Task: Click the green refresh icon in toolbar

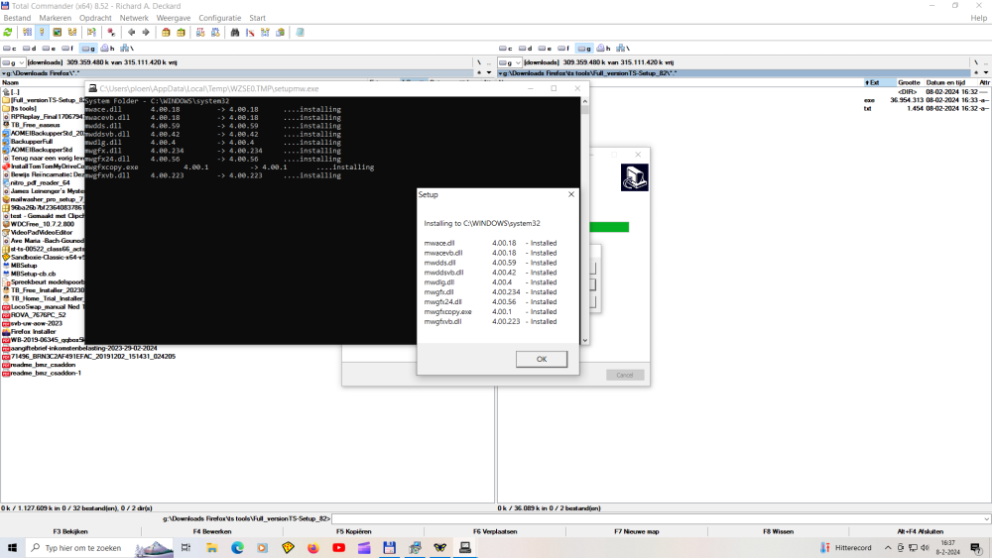Action: 8,32
